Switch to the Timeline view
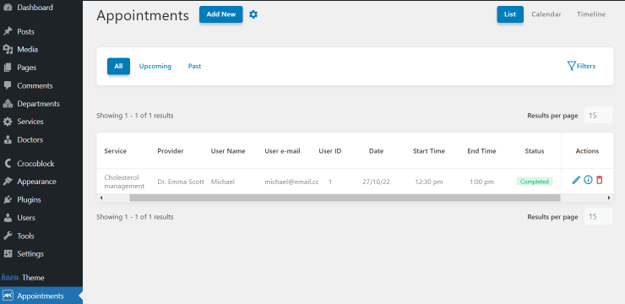 point(591,14)
